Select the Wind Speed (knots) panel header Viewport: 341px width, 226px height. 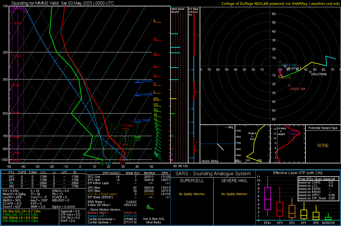click(178, 10)
